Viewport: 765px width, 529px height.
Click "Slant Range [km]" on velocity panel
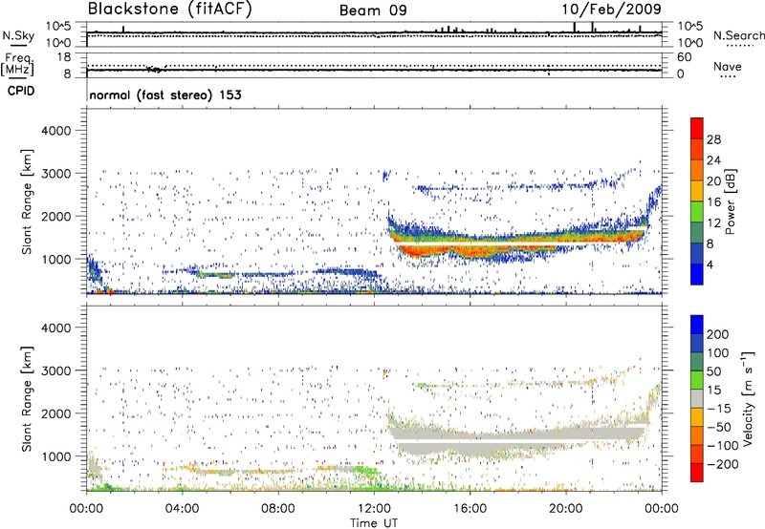27,399
